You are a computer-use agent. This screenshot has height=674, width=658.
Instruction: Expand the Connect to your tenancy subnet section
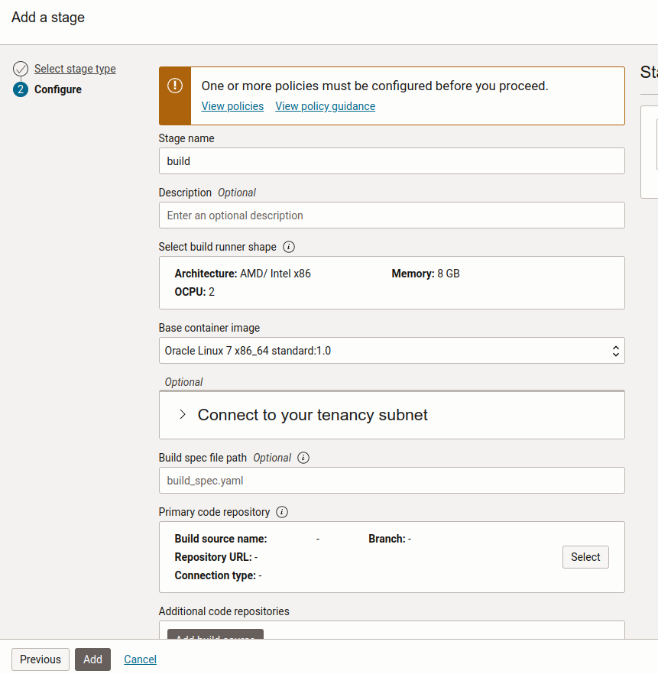[183, 414]
